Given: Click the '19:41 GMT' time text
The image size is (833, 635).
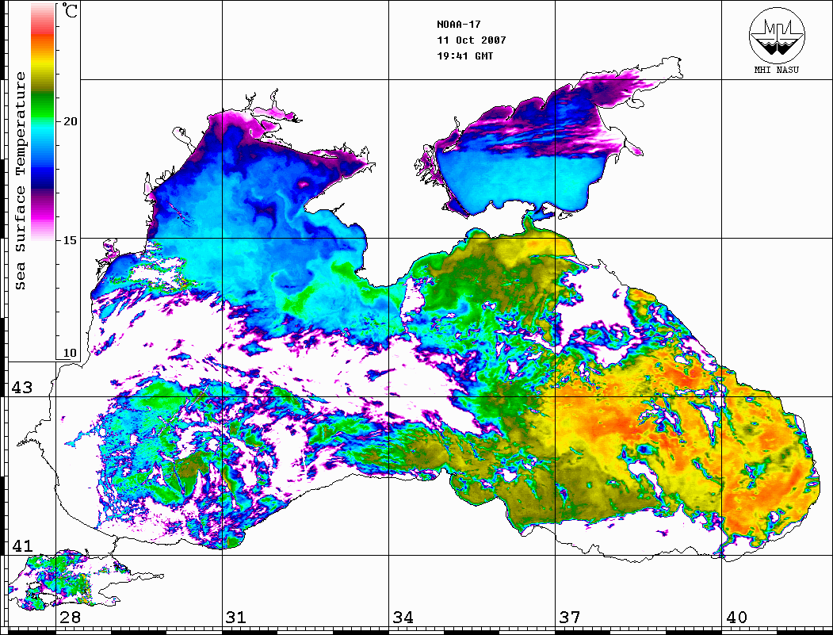Looking at the screenshot, I should (x=464, y=55).
